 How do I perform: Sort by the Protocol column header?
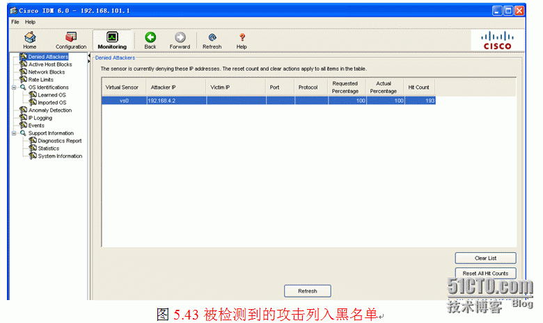311,88
